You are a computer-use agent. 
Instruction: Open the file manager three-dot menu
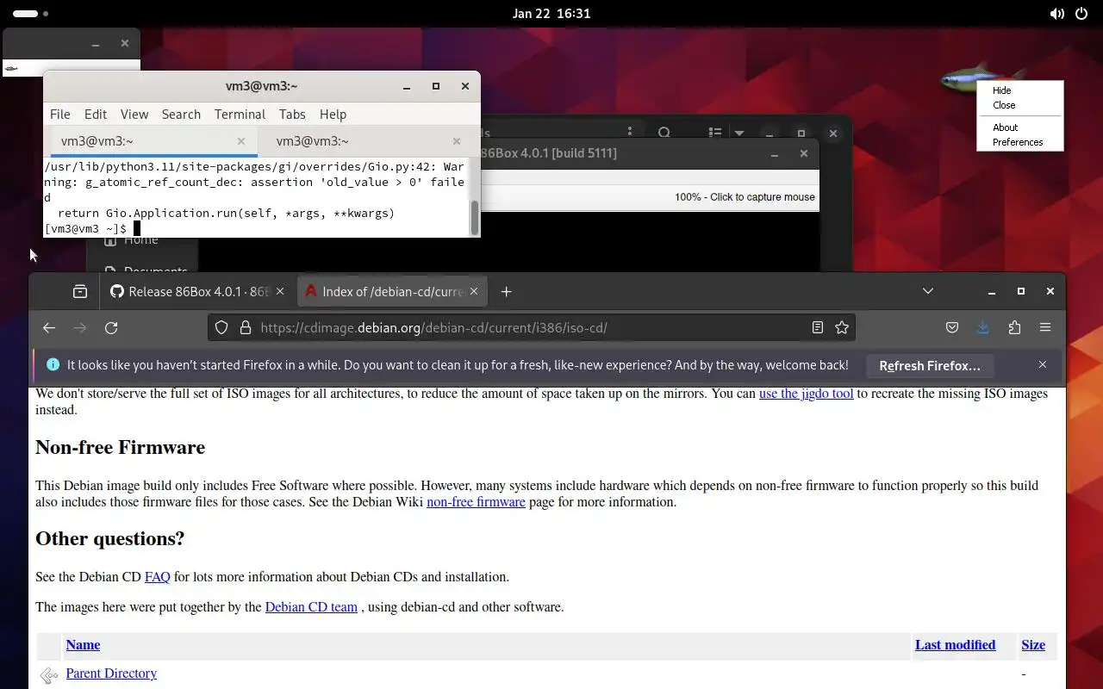tap(630, 132)
